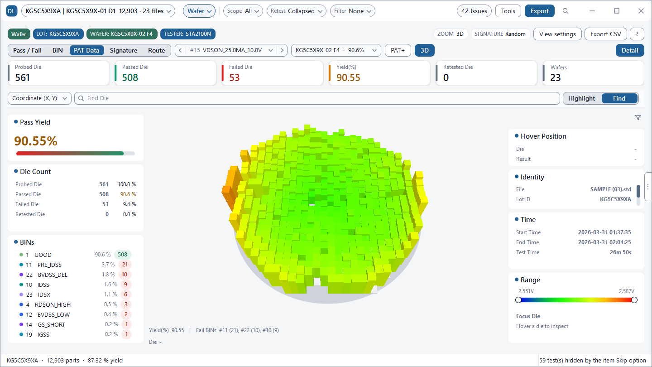Click the DL app logo icon

[12, 11]
